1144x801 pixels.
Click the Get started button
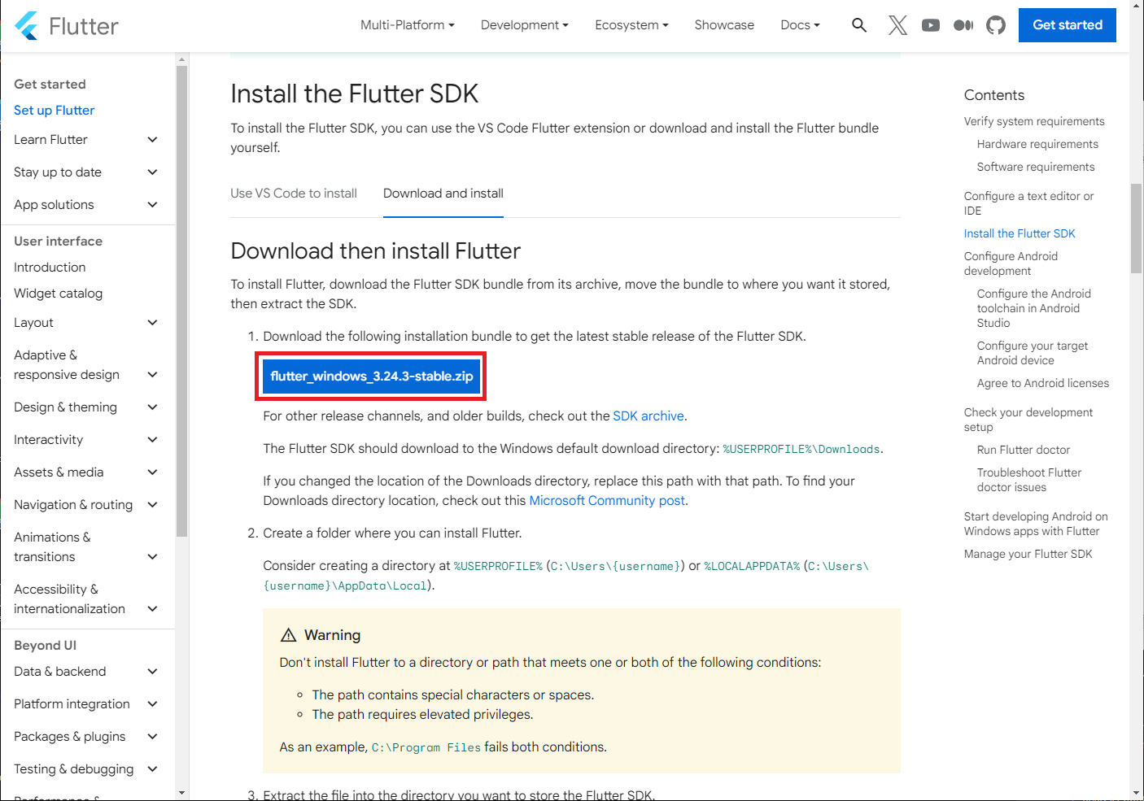(1067, 25)
